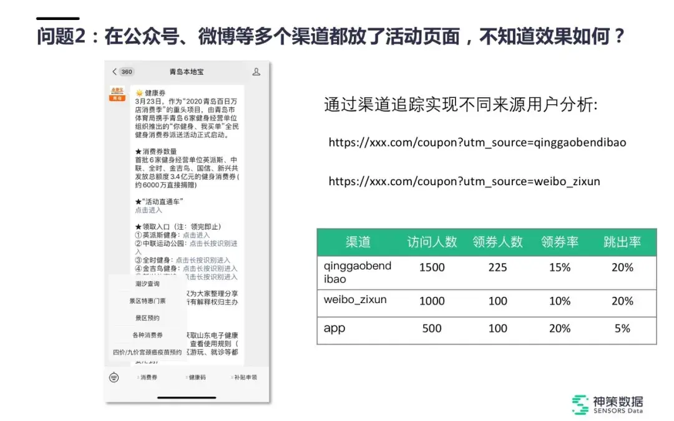The height and width of the screenshot is (421, 674).
Task: Open the 补贴申领 bottom menu
Action: point(244,377)
